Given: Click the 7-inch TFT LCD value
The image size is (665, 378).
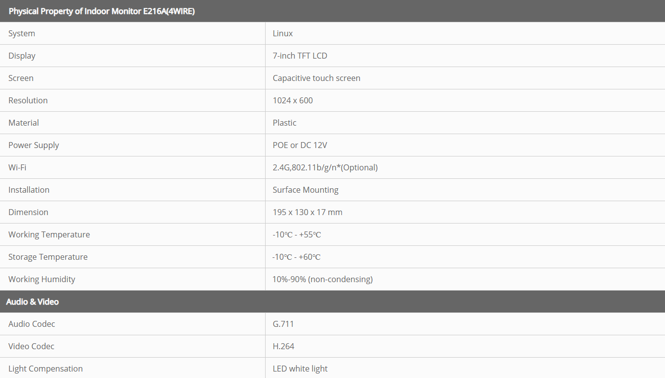Looking at the screenshot, I should click(300, 56).
